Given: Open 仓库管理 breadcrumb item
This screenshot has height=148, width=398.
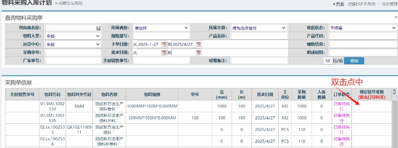Looking at the screenshot, I should [390, 4].
